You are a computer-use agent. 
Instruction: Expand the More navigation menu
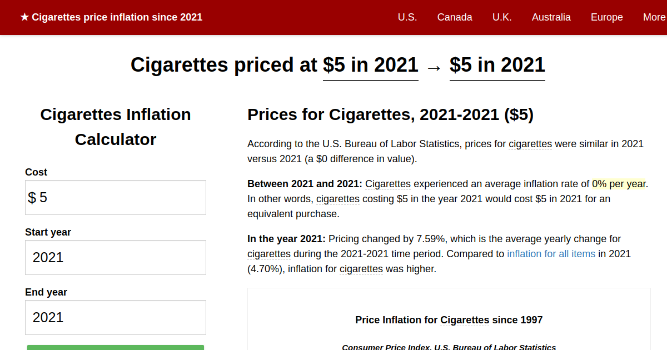point(655,17)
